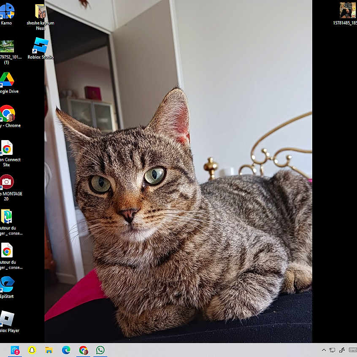Select the landscape photo thumbnail on desktop
This screenshot has height=357, width=357.
7,46
